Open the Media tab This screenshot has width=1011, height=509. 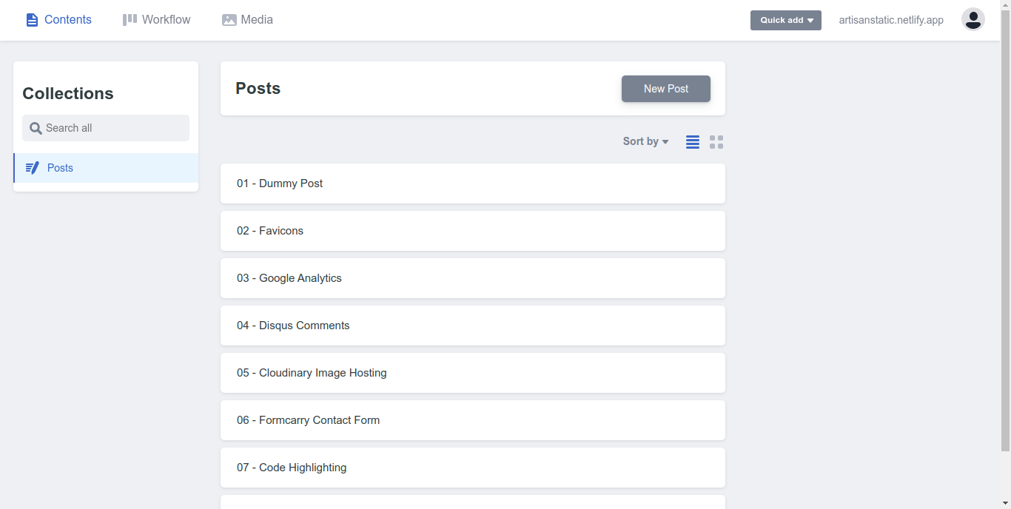[x=247, y=20]
